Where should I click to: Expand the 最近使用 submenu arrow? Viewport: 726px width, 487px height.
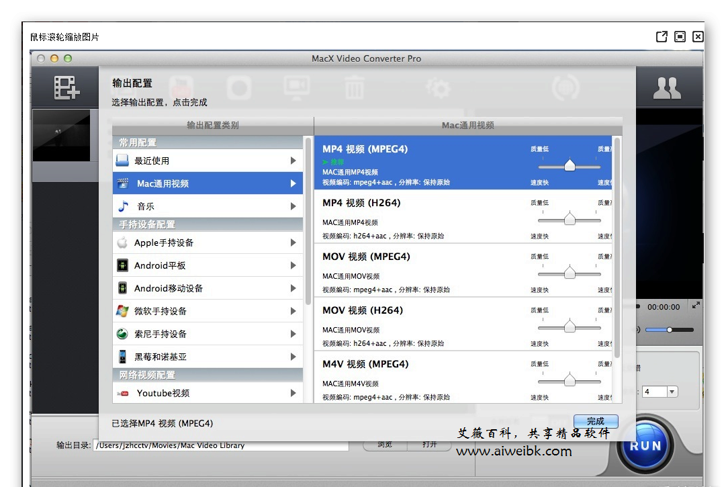[293, 161]
